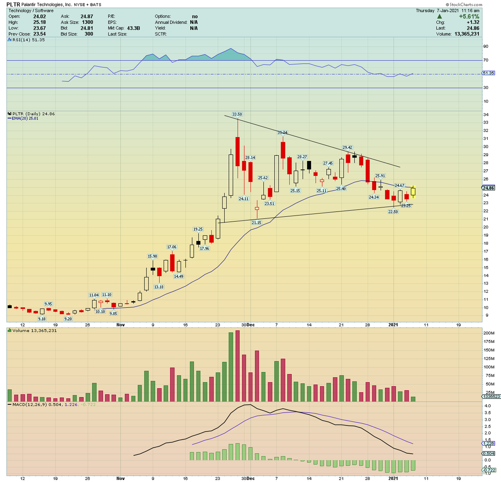Click the tallest red volume bar
The width and height of the screenshot is (501, 482).
(x=238, y=366)
